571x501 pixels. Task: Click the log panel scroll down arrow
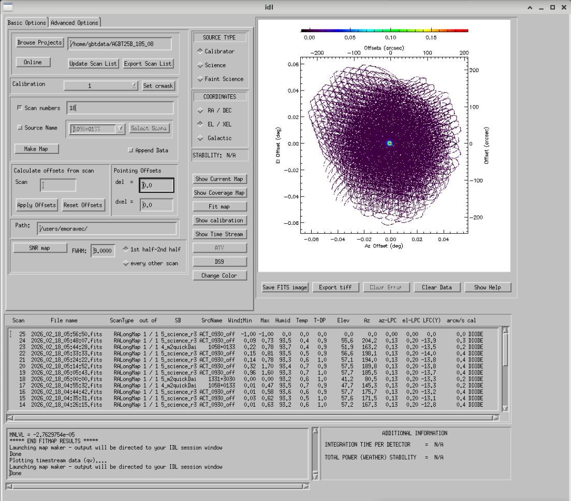315,476
